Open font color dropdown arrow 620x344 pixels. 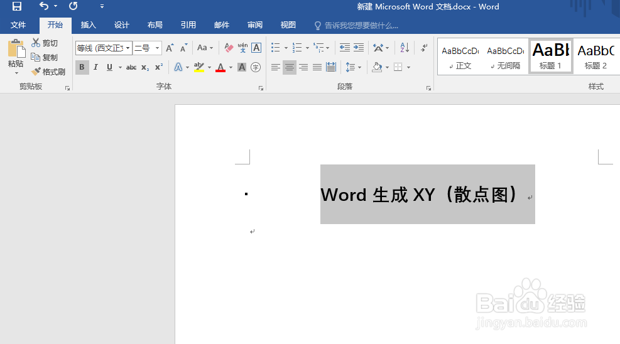click(x=231, y=68)
